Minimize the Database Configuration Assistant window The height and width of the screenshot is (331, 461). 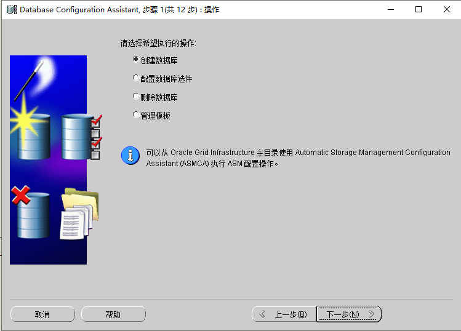[x=391, y=9]
